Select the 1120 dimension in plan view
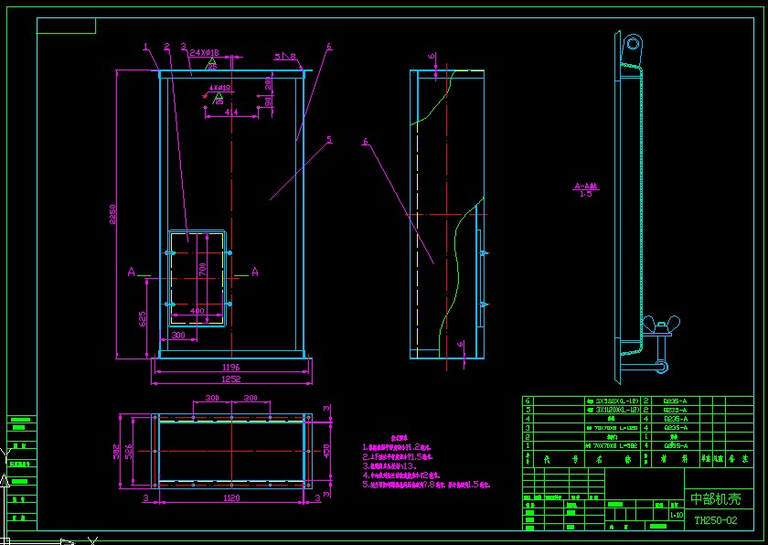Image resolution: width=768 pixels, height=545 pixels. click(x=230, y=498)
